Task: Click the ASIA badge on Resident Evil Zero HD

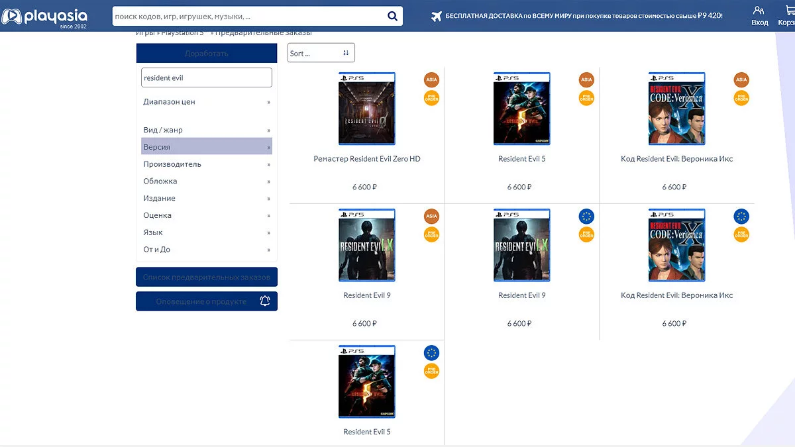Action: point(431,80)
